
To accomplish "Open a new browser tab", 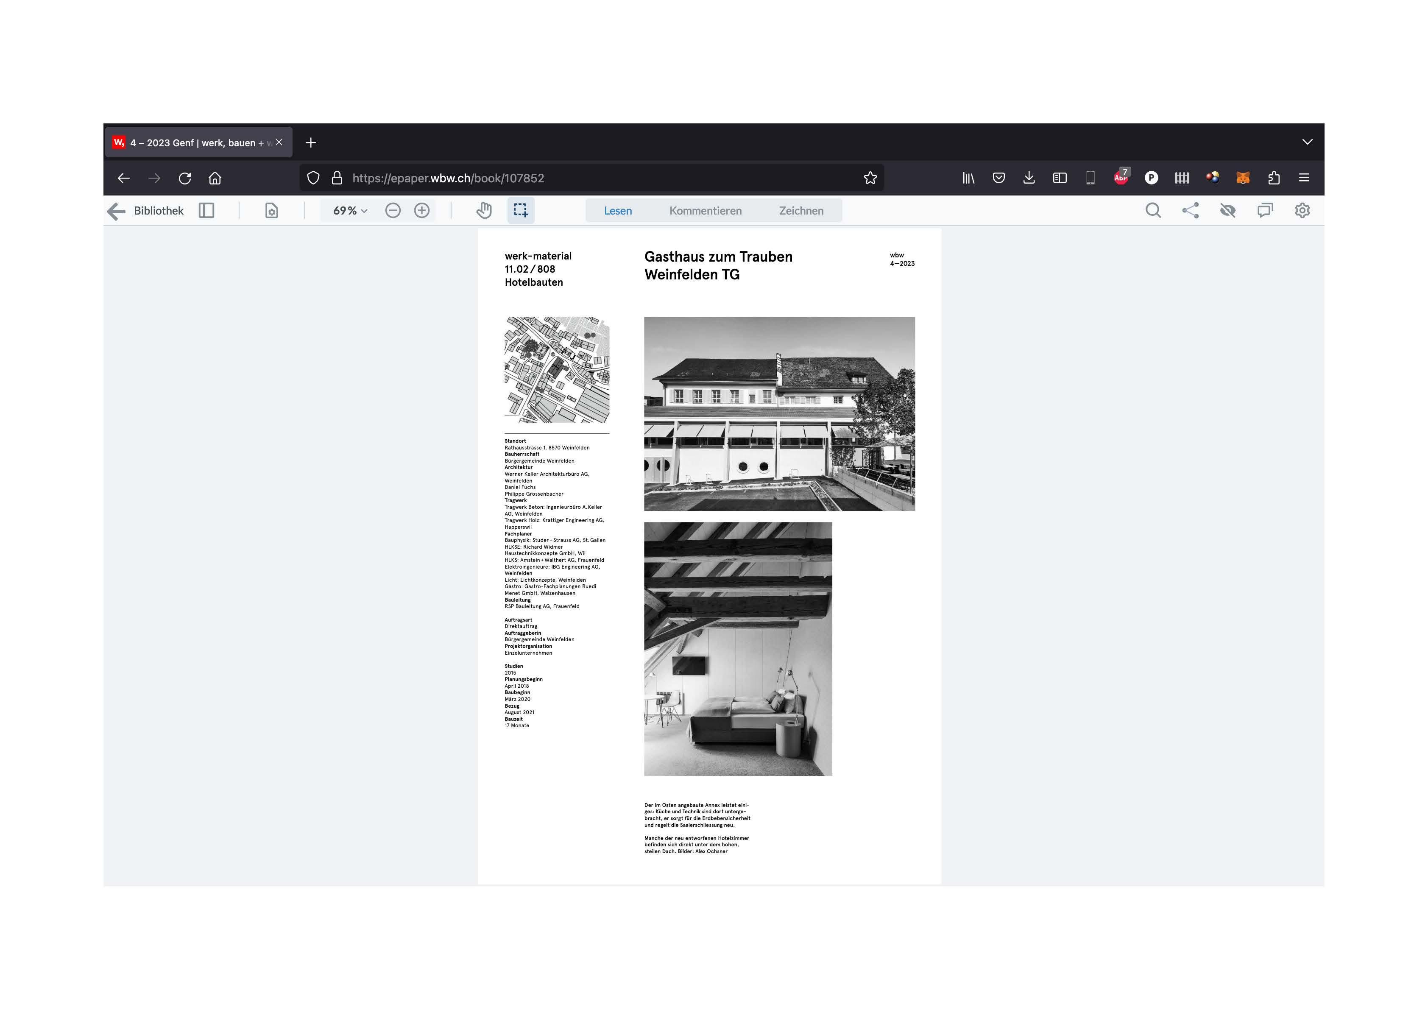I will click(311, 143).
